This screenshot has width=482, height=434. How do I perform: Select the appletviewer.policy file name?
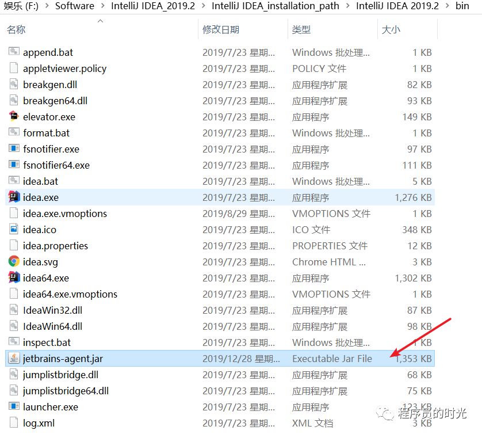tap(65, 68)
